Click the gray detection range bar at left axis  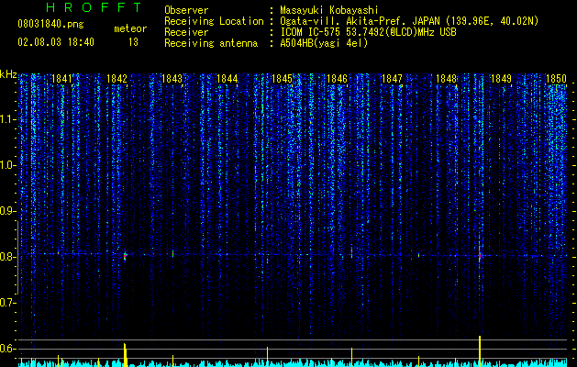point(17,258)
